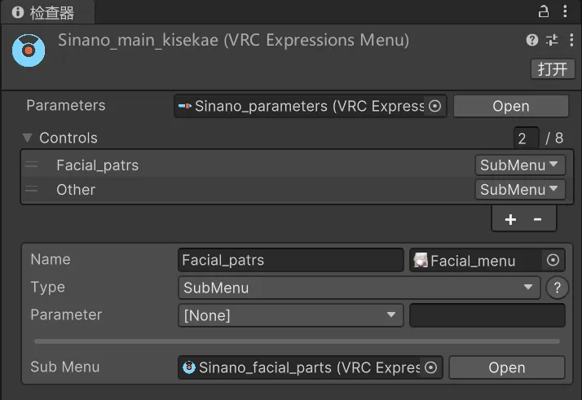Click the component preset sliders icon

552,40
